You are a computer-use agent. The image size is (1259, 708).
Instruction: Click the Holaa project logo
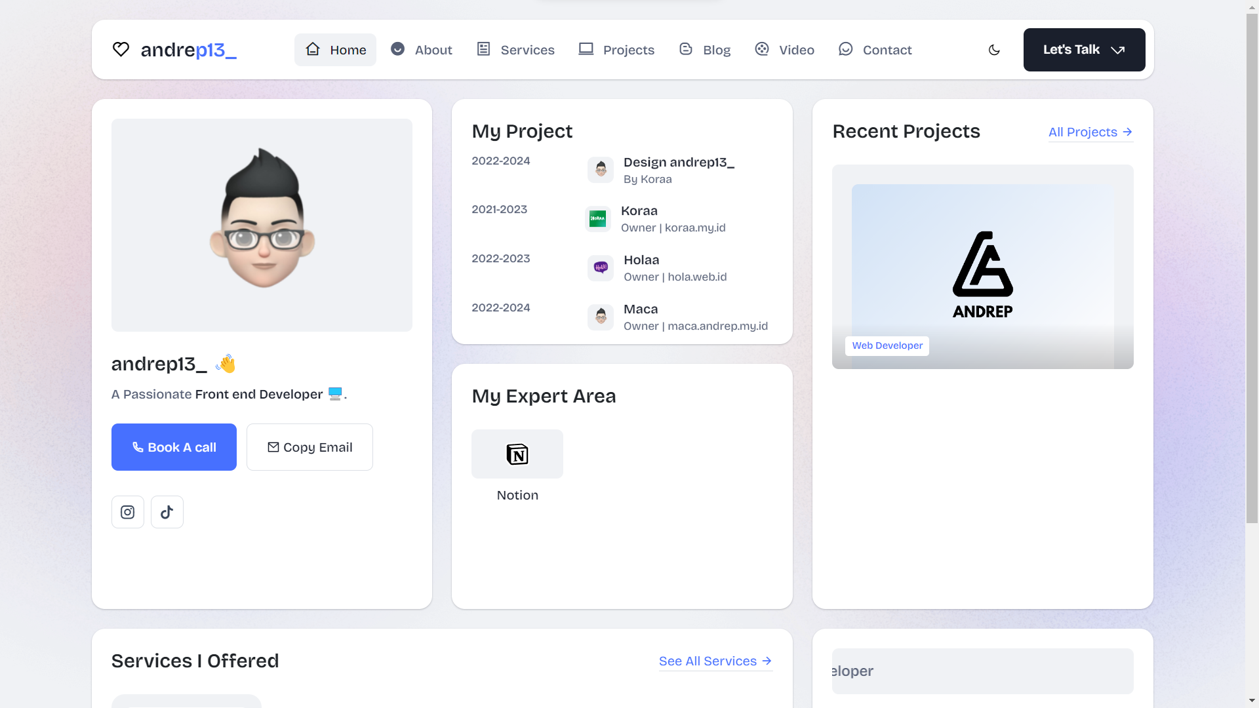click(601, 267)
